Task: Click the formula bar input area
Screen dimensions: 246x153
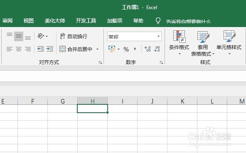Action: (123, 76)
